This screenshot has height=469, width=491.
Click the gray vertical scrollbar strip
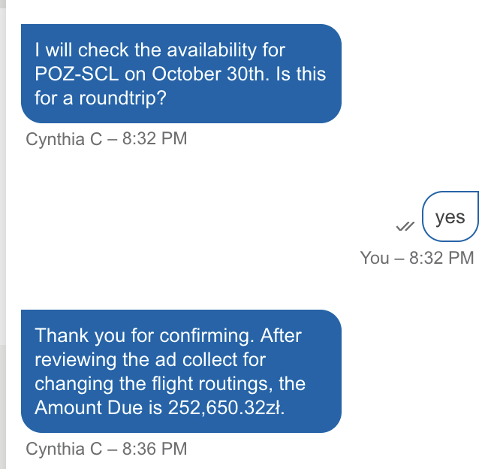(x=3, y=234)
